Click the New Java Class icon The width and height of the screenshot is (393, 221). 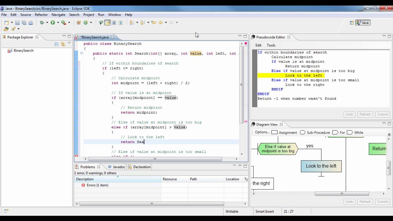coord(86,22)
